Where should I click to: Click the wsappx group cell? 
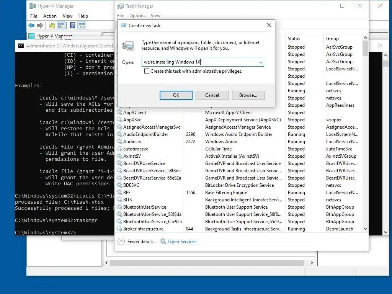coord(333,120)
